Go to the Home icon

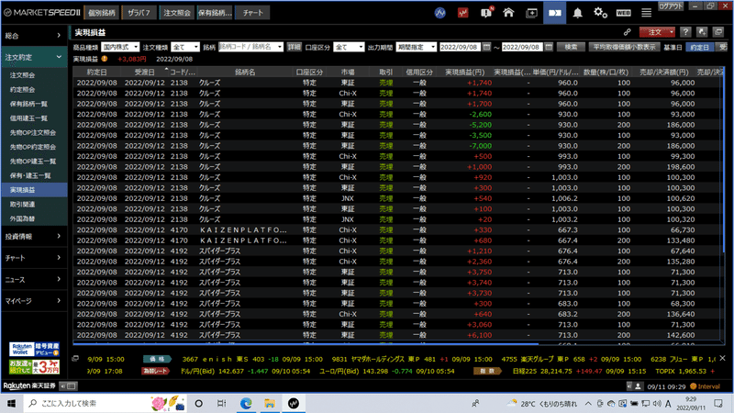[508, 13]
